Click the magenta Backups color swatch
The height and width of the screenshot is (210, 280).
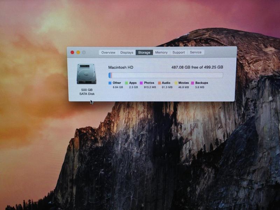coord(192,83)
